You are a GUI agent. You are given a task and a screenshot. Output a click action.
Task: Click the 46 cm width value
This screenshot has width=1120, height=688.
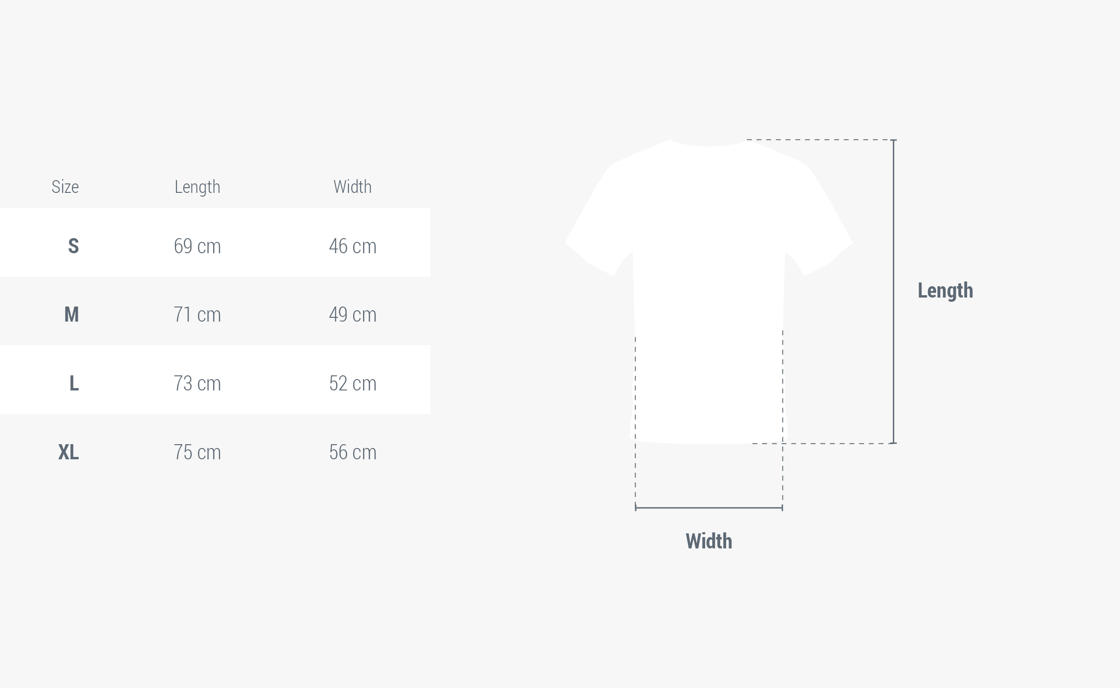pos(353,246)
